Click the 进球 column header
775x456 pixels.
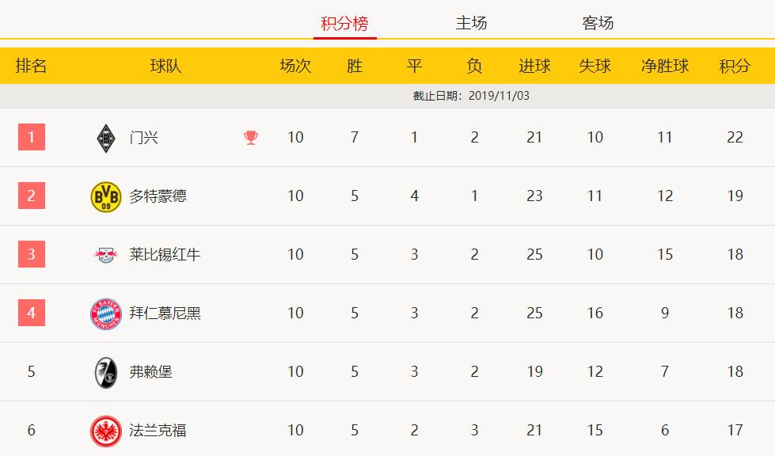pos(534,66)
